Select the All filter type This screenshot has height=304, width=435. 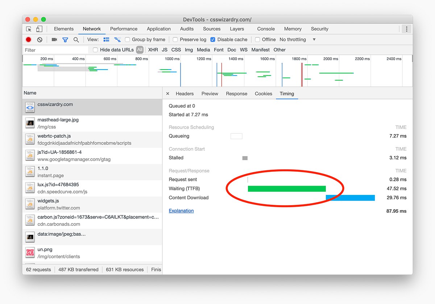[140, 50]
